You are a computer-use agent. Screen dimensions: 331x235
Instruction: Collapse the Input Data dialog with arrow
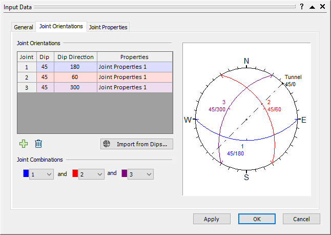click(x=312, y=7)
